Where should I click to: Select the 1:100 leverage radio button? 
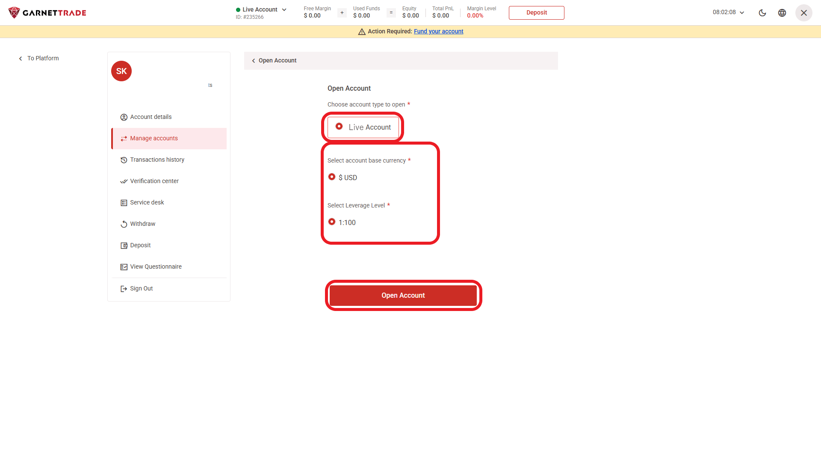[x=332, y=222]
